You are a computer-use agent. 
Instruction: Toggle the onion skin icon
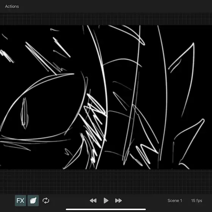33,201
